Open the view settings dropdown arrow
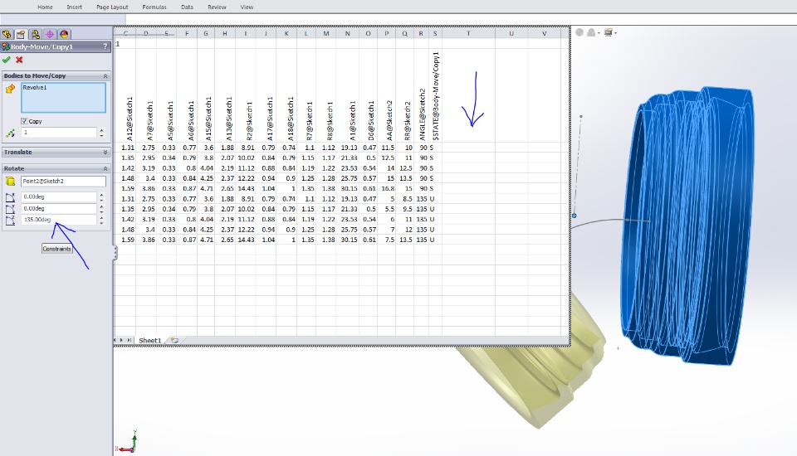This screenshot has height=456, width=797. pos(615,33)
